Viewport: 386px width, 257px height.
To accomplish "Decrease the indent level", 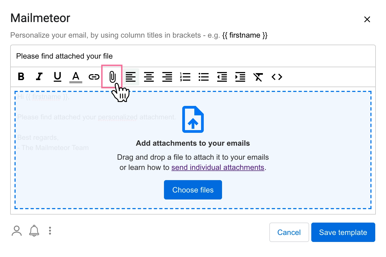I will coord(222,77).
